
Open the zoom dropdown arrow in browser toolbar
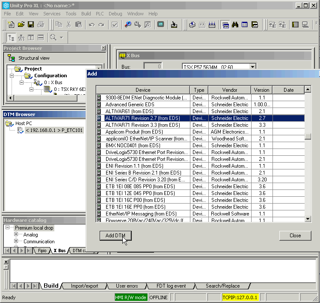(x=62, y=38)
